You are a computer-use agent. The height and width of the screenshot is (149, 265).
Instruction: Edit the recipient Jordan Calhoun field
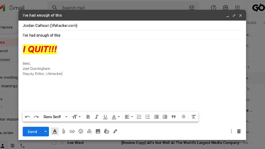click(x=132, y=26)
